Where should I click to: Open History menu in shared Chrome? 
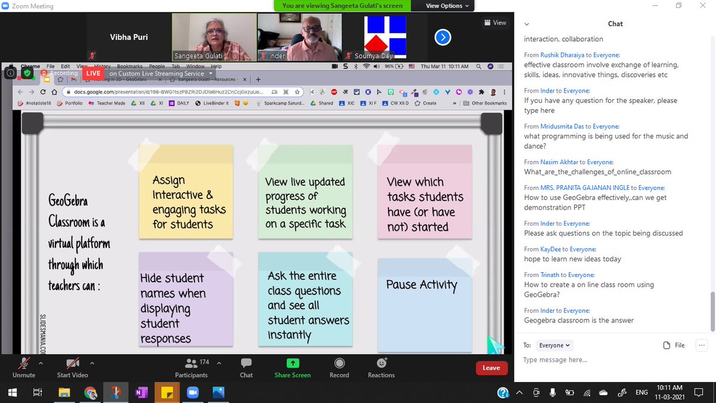tap(102, 66)
